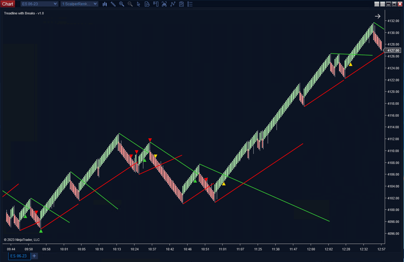Select the Zoom In magnifier tool

[x=122, y=4]
